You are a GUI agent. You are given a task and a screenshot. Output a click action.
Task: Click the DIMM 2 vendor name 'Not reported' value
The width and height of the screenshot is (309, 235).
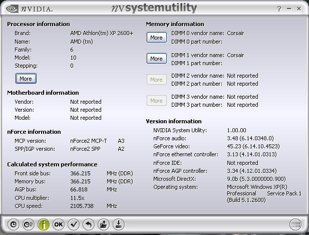(x=242, y=76)
